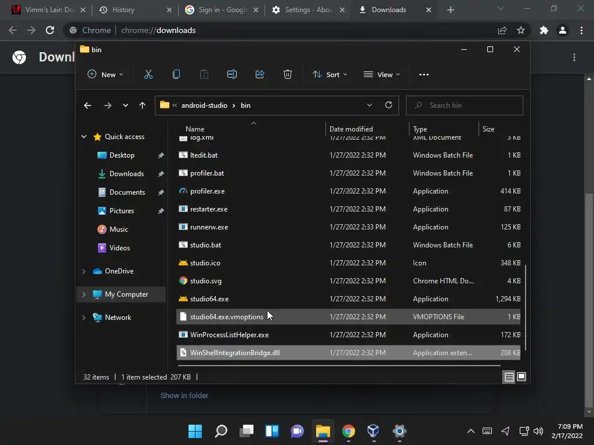This screenshot has width=594, height=445.
Task: Select the studio.bat file
Action: 348,245
